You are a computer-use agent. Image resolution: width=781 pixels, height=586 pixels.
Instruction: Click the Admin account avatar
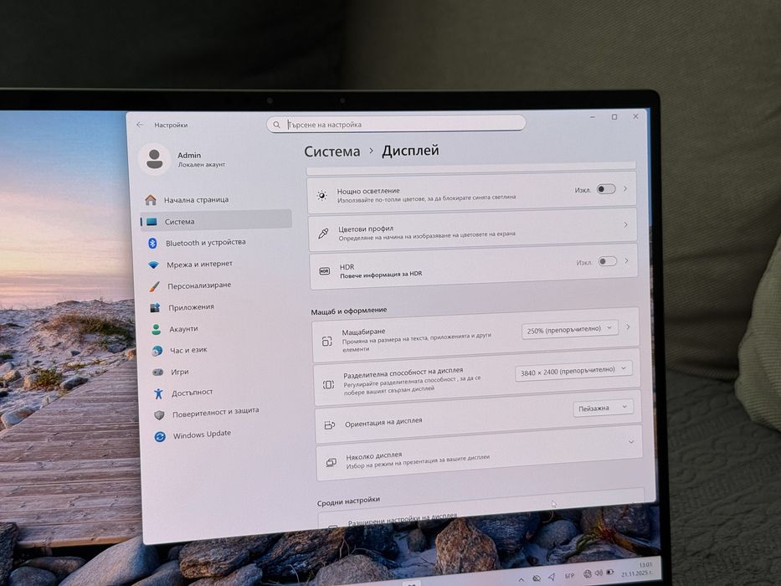(154, 158)
